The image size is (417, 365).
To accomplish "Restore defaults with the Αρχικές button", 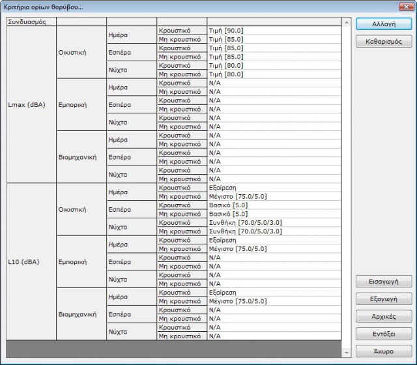I will pos(384,316).
